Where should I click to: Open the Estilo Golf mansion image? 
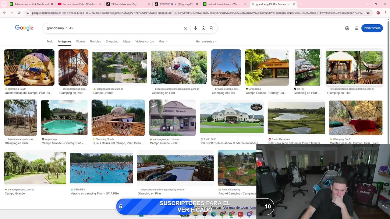[x=232, y=118]
